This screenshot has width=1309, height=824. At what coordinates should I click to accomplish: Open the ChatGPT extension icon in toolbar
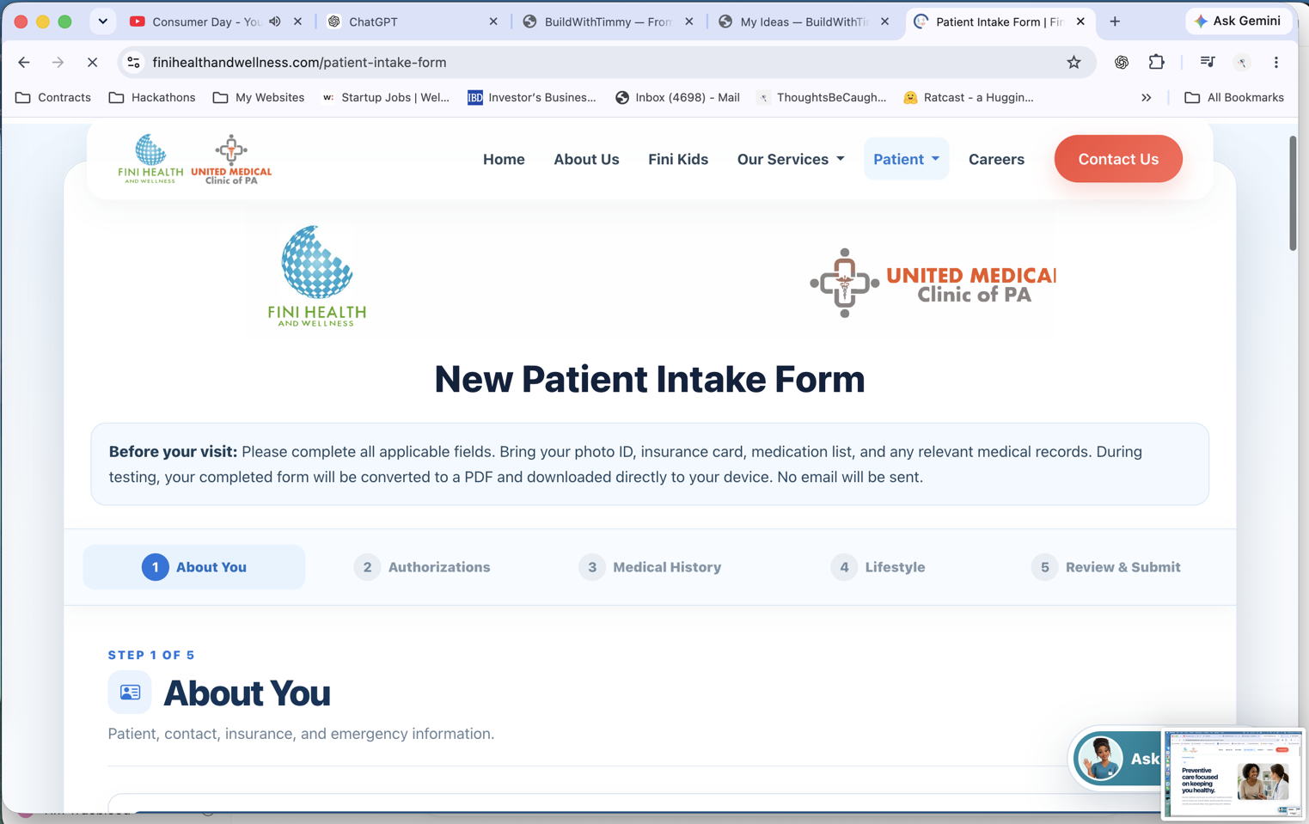[1122, 62]
